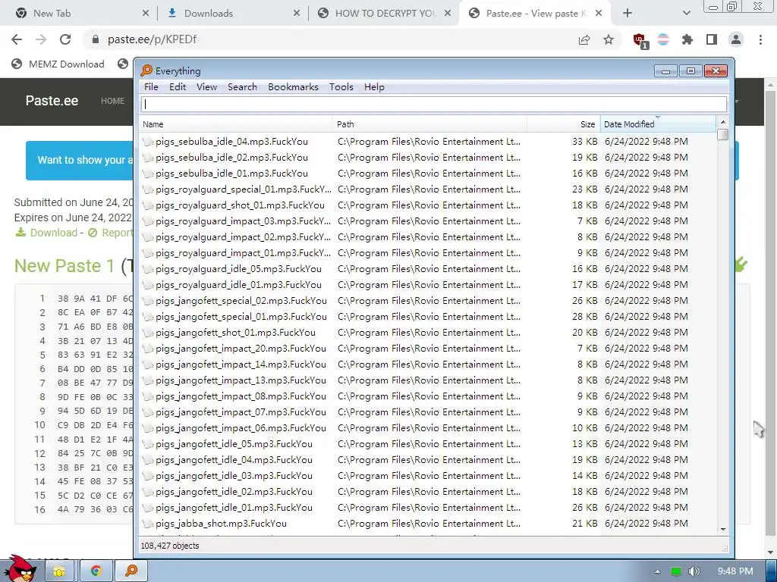Viewport: 777px width, 582px height.
Task: Select file icon of pigs_sebulba_idle_02.mp3.FuckYou
Action: 148,158
